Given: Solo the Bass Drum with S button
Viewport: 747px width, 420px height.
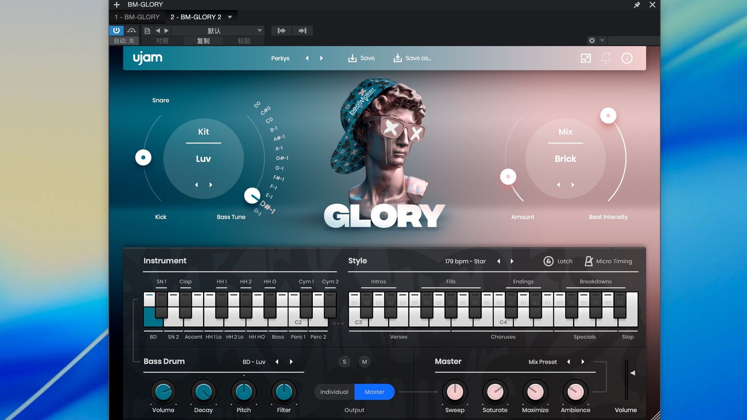Looking at the screenshot, I should coord(344,362).
